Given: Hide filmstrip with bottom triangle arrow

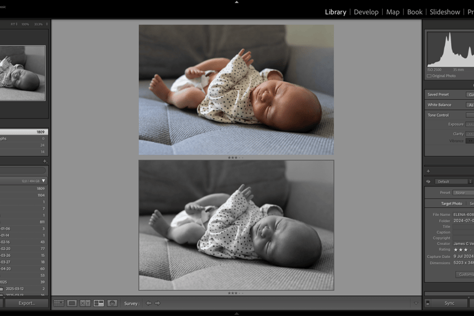Looking at the screenshot, I should pyautogui.click(x=237, y=314).
